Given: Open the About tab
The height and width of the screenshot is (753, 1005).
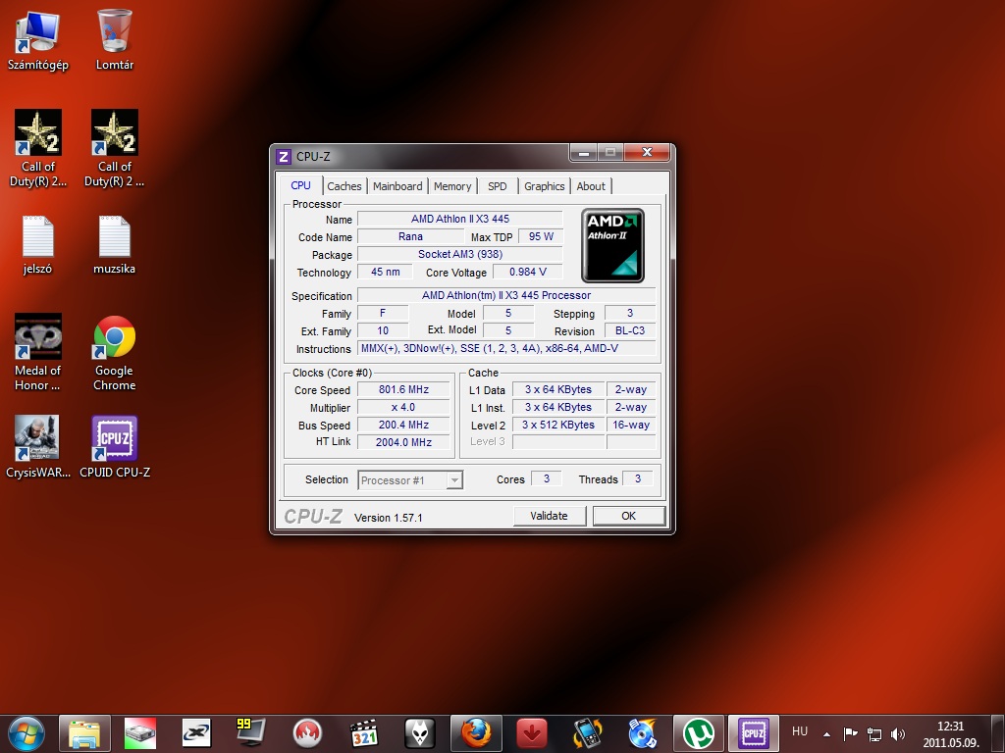Looking at the screenshot, I should click(591, 186).
